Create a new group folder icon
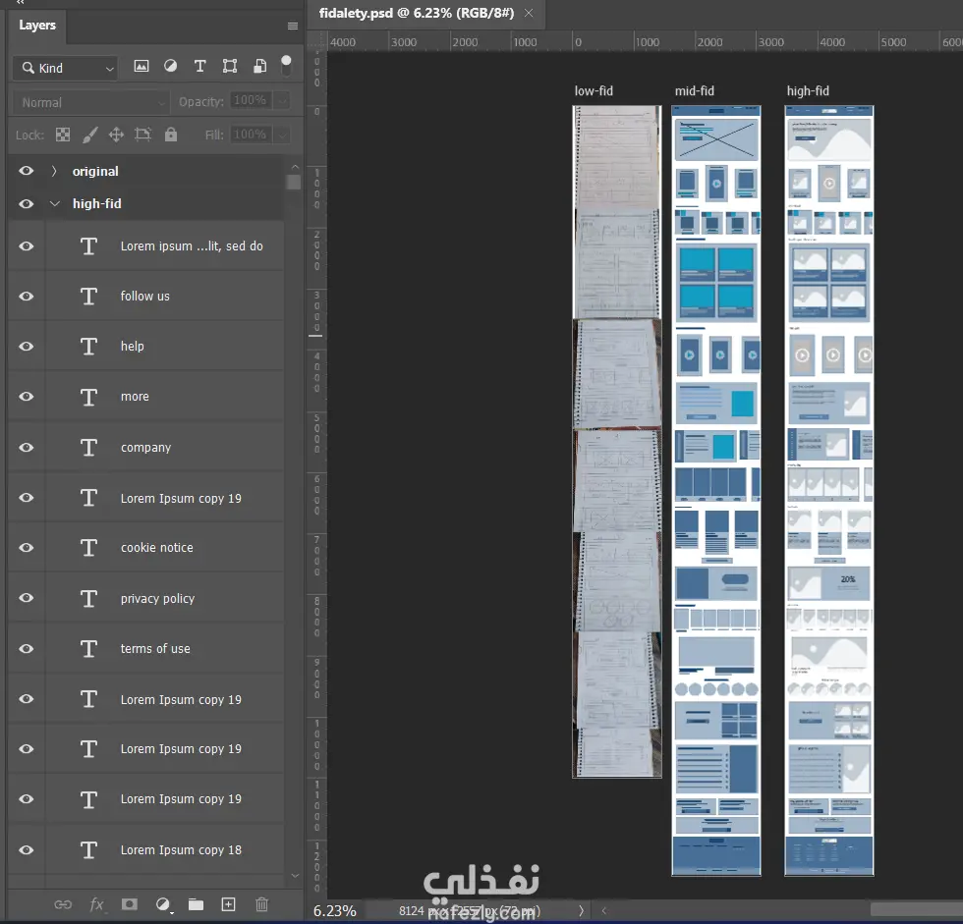This screenshot has width=963, height=924. 196,904
